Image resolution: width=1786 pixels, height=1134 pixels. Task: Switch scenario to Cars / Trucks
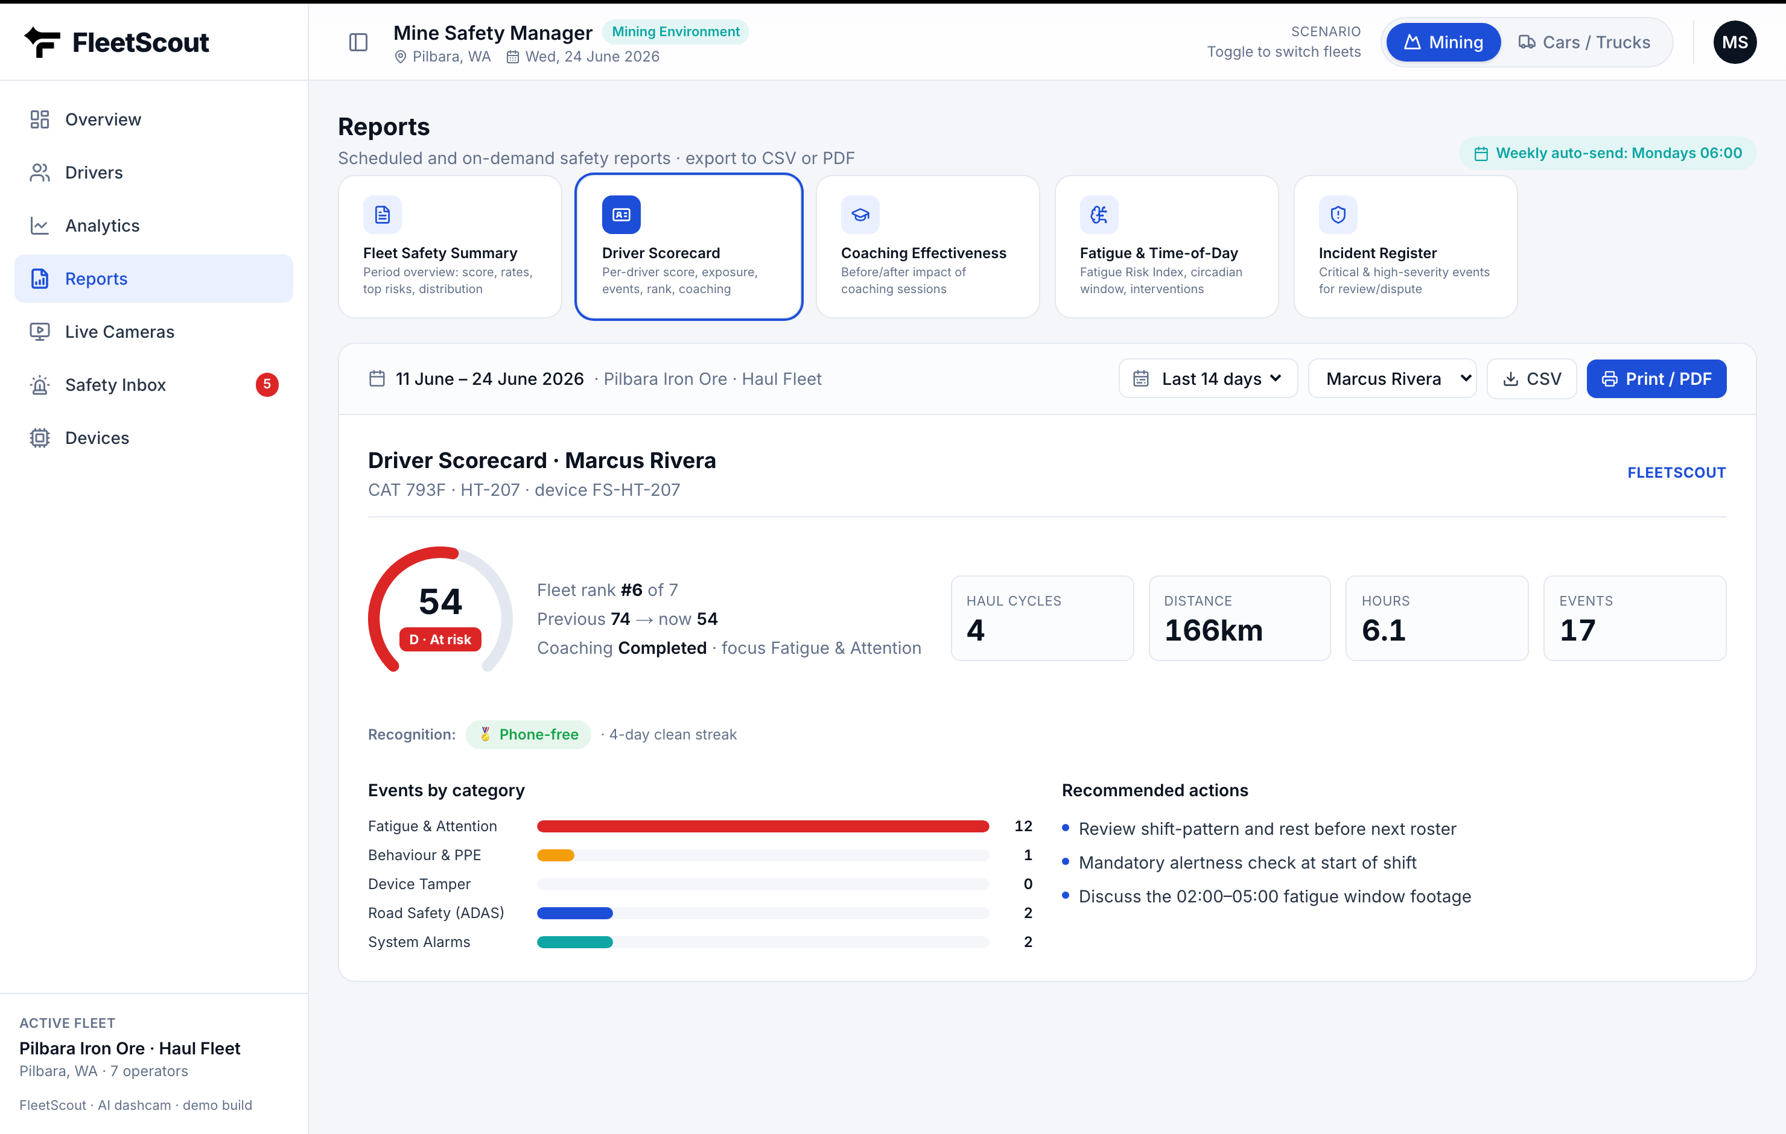tap(1584, 42)
